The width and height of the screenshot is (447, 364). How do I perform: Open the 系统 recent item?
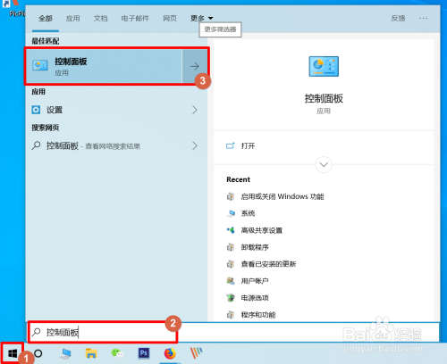(248, 213)
